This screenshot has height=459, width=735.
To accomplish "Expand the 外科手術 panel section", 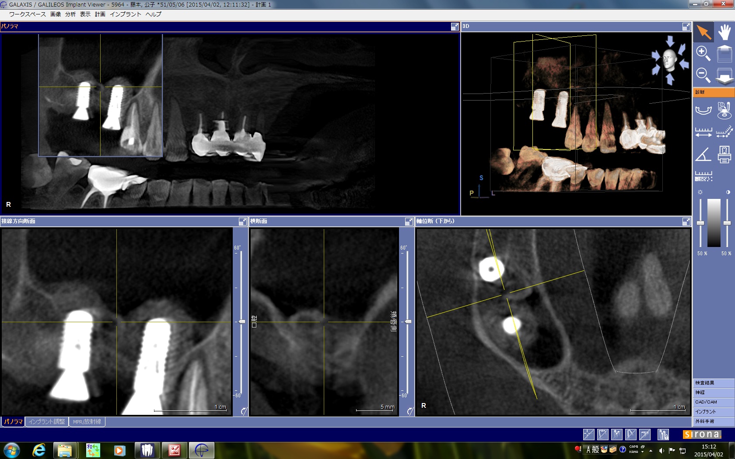I will coord(714,421).
